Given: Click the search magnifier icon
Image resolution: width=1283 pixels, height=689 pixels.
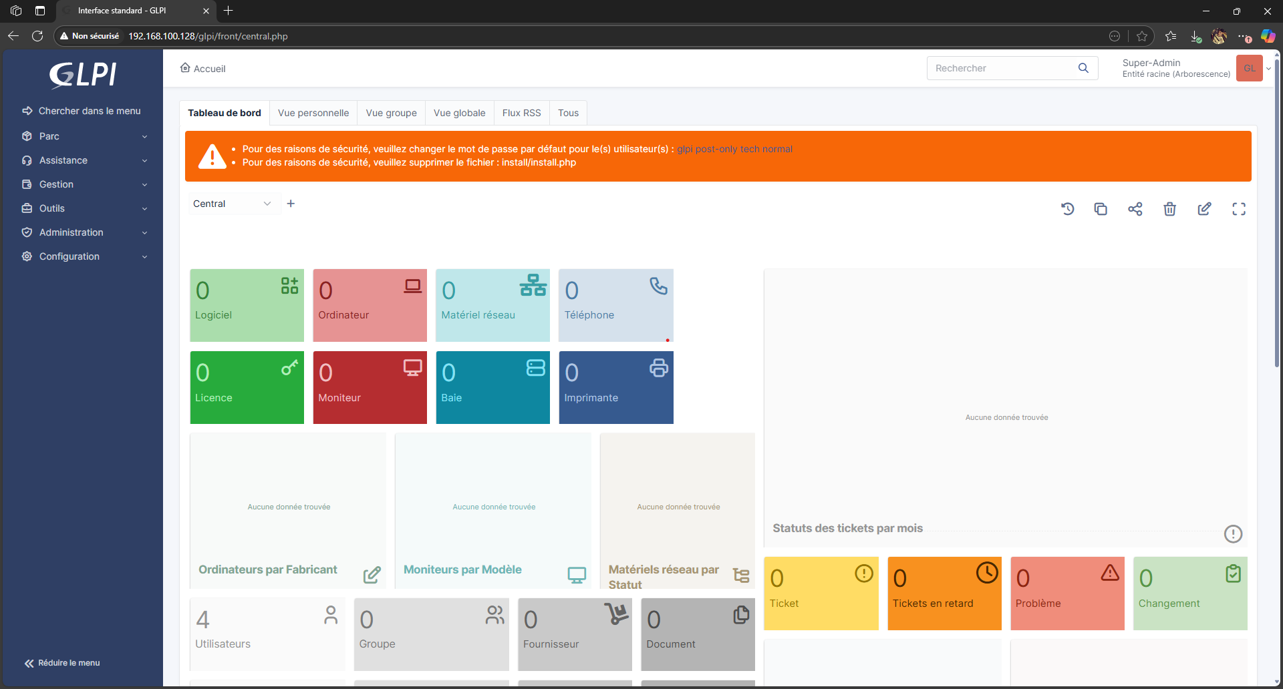Looking at the screenshot, I should point(1083,68).
